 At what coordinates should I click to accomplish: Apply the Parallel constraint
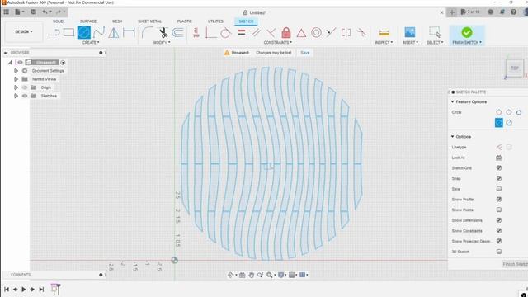[257, 33]
